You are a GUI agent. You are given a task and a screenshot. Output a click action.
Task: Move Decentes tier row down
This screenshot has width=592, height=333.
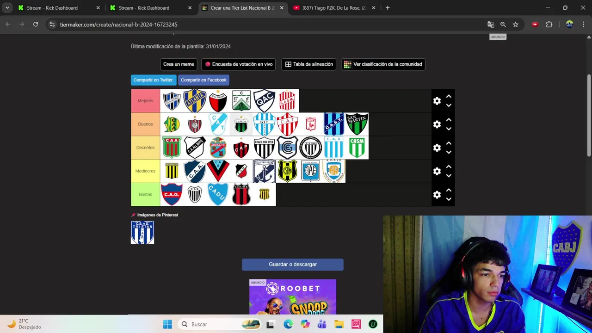click(449, 152)
